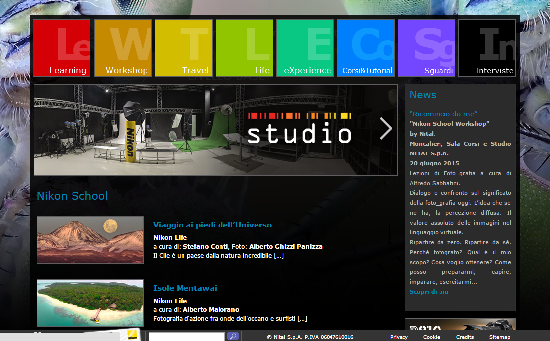Screen dimensions: 550x341
Task: Click the Scopri di piu link
Action: point(429,292)
